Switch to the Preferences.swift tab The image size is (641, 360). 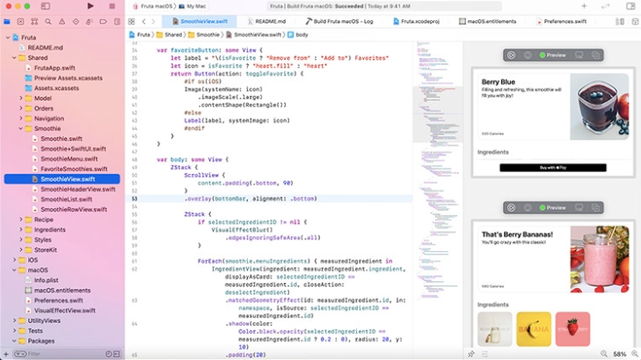[x=561, y=21]
